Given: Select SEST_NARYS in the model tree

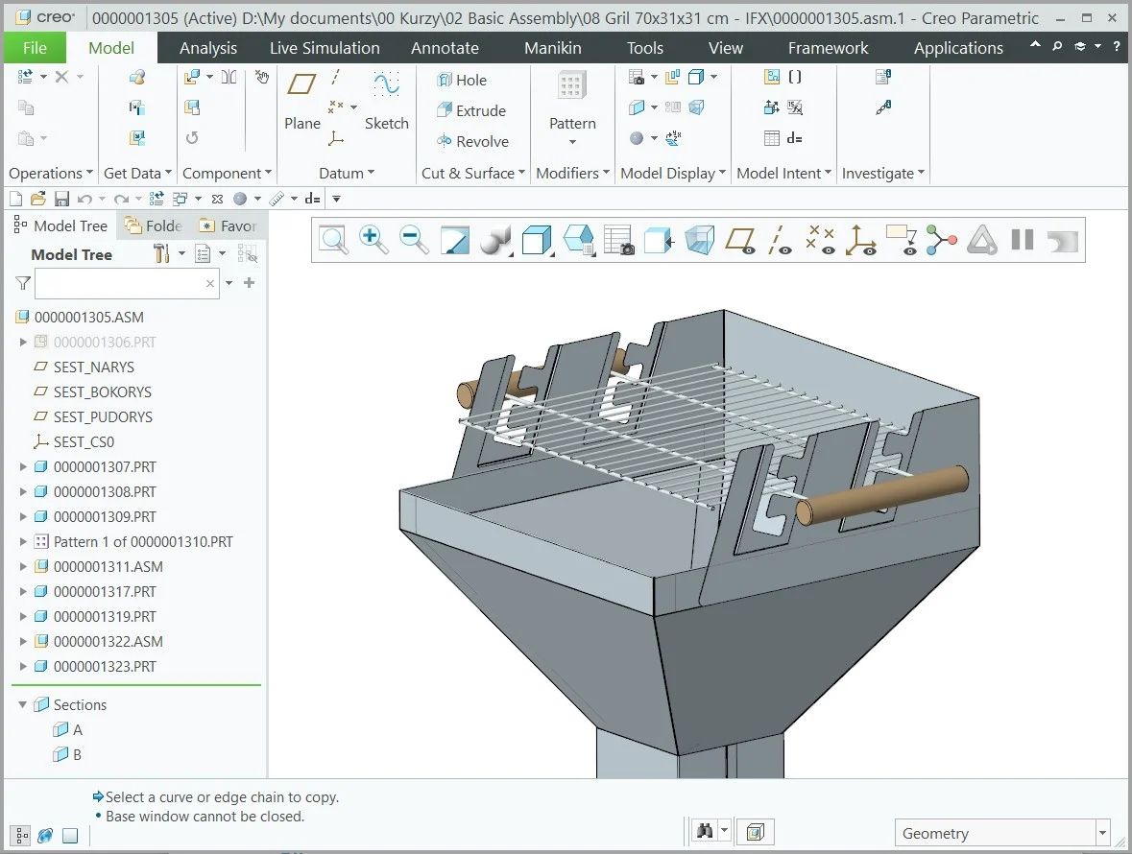Looking at the screenshot, I should point(92,367).
